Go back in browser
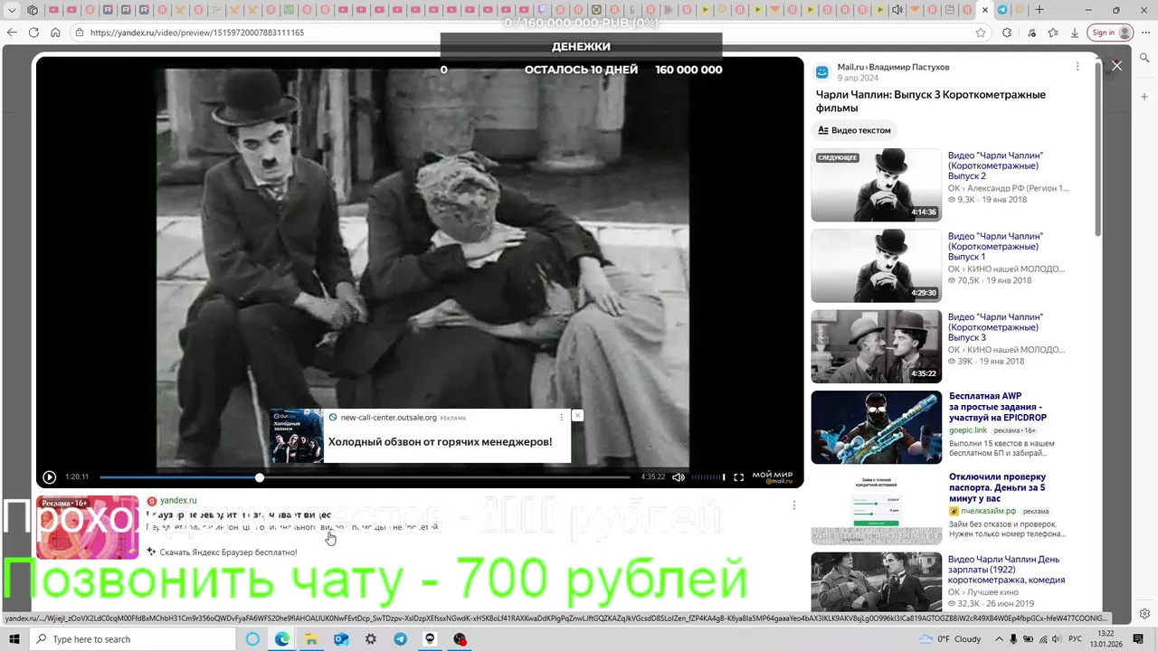 point(12,33)
